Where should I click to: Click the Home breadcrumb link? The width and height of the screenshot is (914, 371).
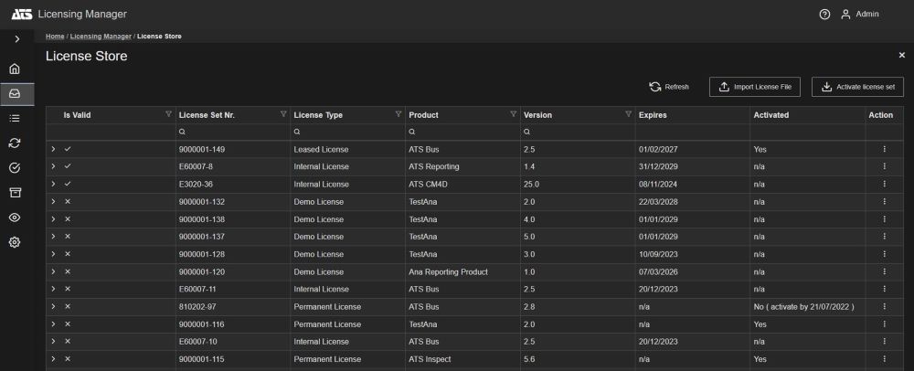[55, 37]
